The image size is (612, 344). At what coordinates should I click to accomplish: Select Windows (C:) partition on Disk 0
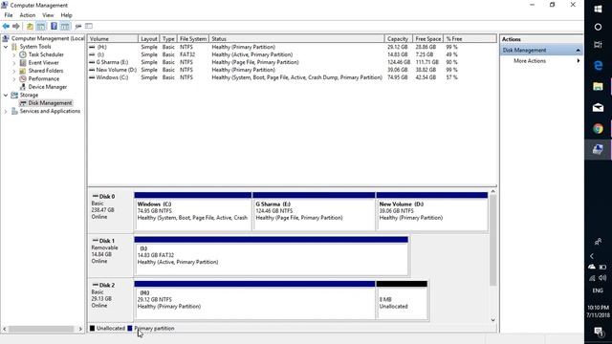click(193, 211)
